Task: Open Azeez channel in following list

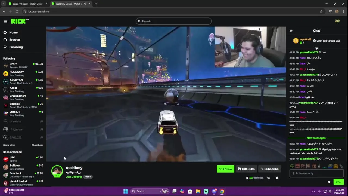Action: [23, 90]
